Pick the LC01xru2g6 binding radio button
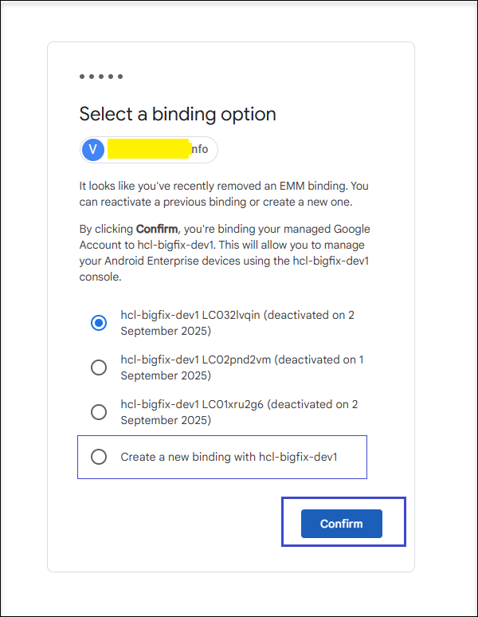Viewport: 478px width, 617px height. click(x=99, y=412)
